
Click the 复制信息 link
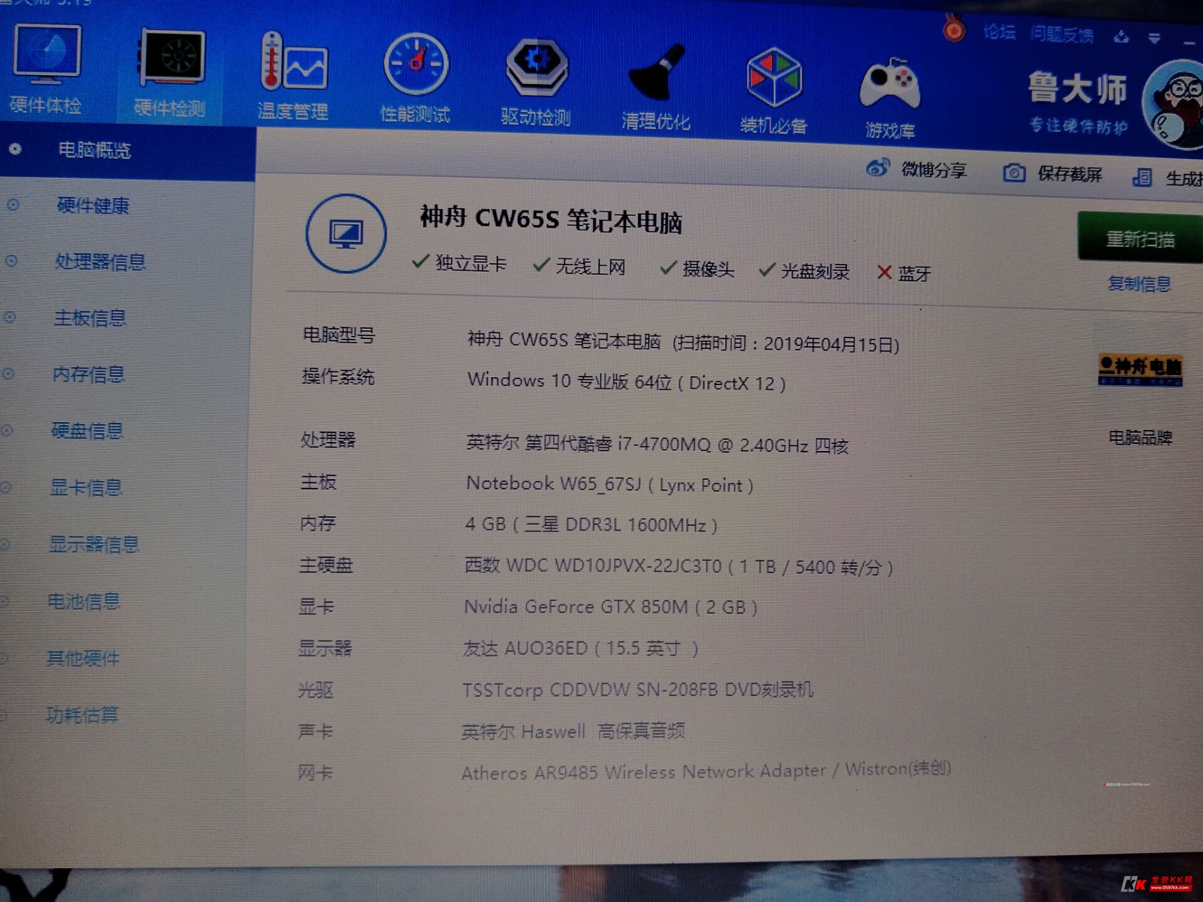pos(1139,284)
